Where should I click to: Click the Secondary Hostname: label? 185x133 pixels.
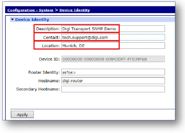tap(38, 89)
